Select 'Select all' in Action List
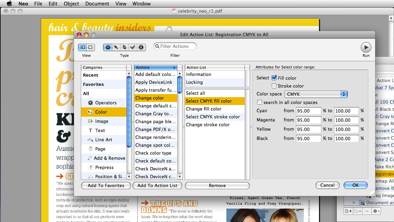The image size is (394, 222). coord(215,93)
